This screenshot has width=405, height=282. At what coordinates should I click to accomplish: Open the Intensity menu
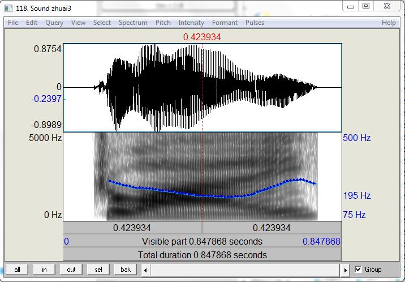click(191, 23)
